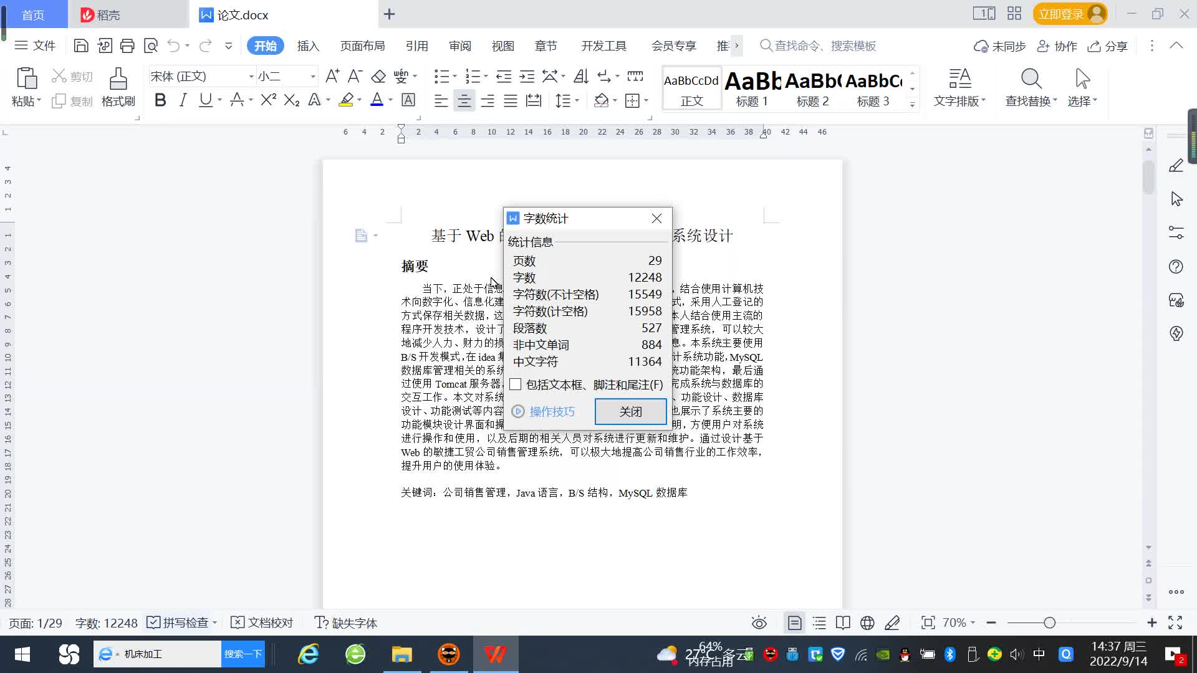The width and height of the screenshot is (1197, 673).
Task: Open the 插入 ribbon tab
Action: tap(308, 46)
